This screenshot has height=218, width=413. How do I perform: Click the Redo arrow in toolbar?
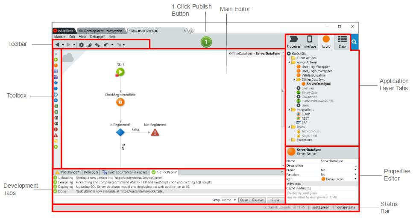tap(119, 45)
